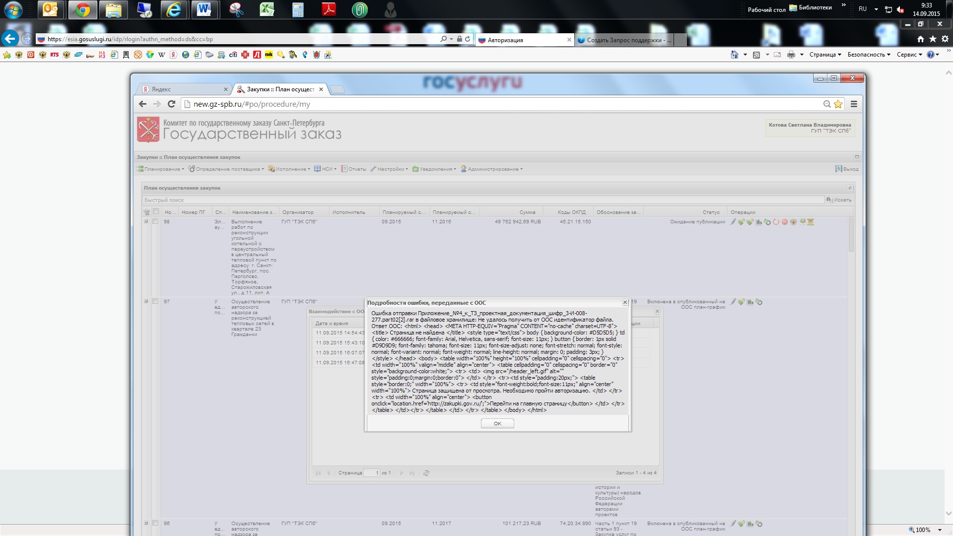Screen dimensions: 953x536
Task: Open Настройки dropdown menu
Action: click(x=389, y=169)
